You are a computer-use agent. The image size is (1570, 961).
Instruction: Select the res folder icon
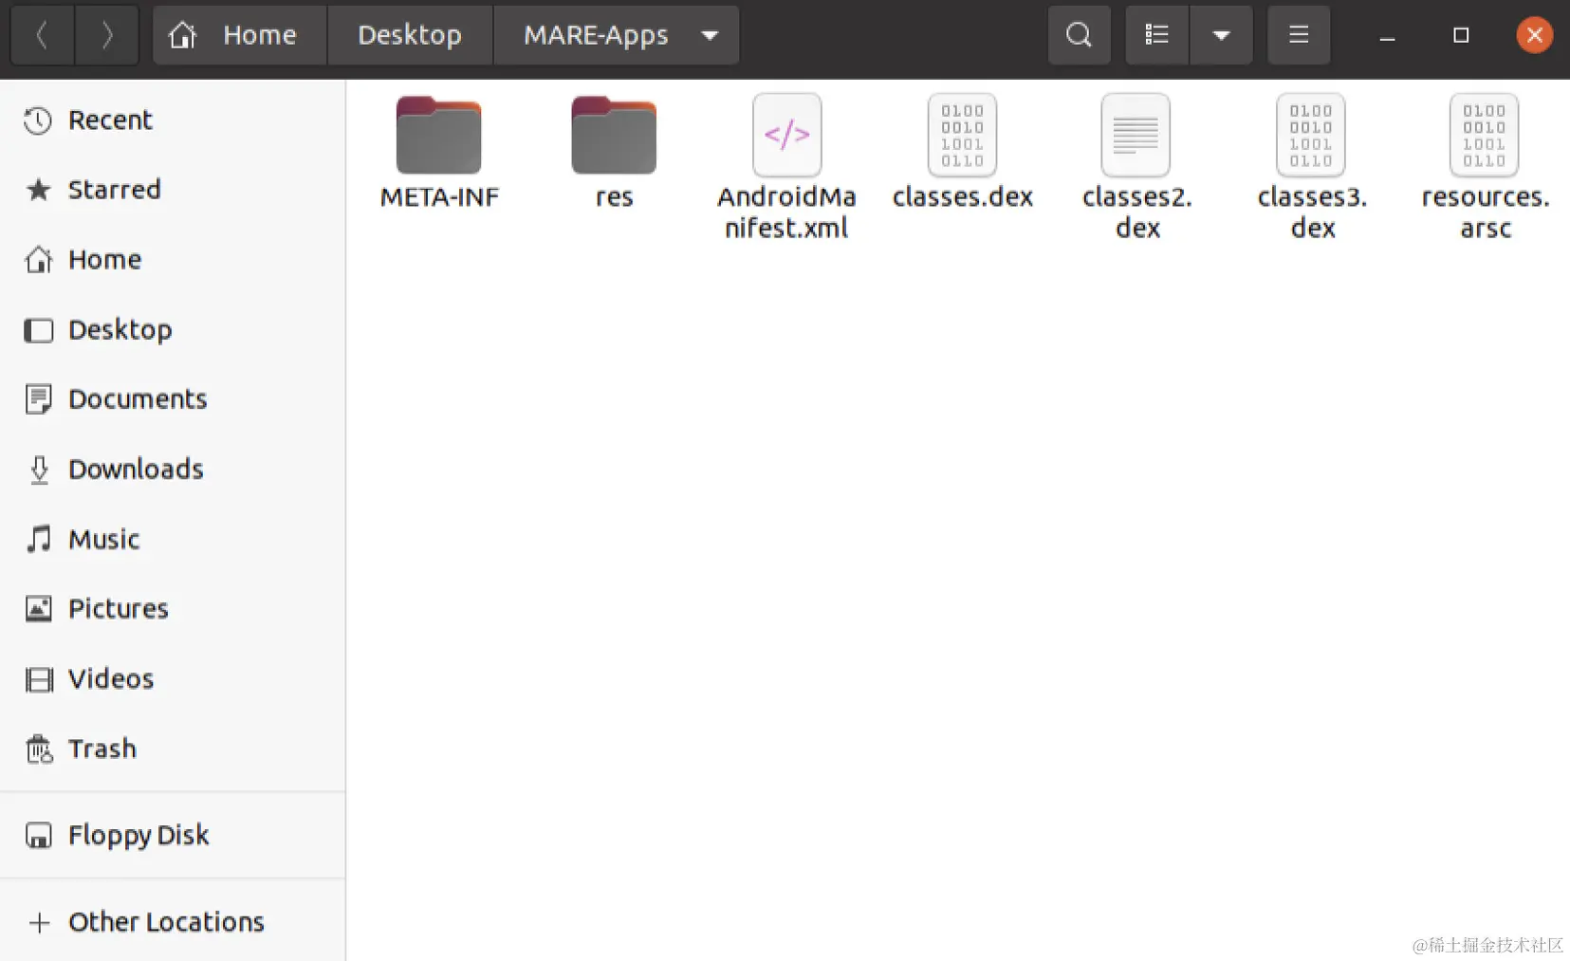point(614,135)
